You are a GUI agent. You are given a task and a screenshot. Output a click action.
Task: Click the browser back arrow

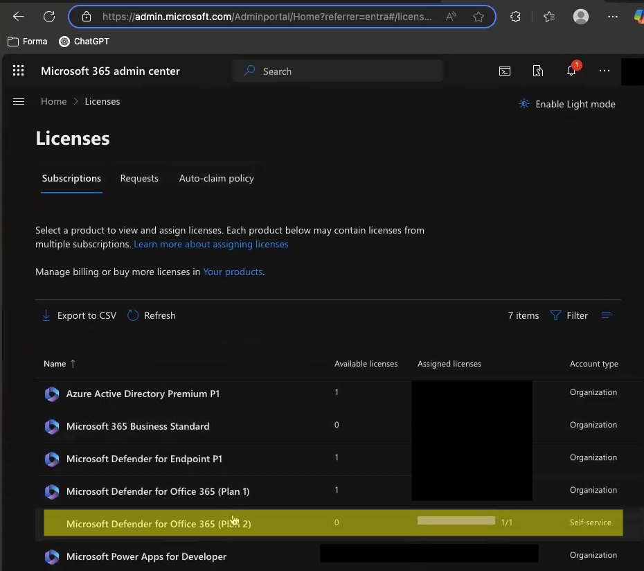[x=18, y=17]
